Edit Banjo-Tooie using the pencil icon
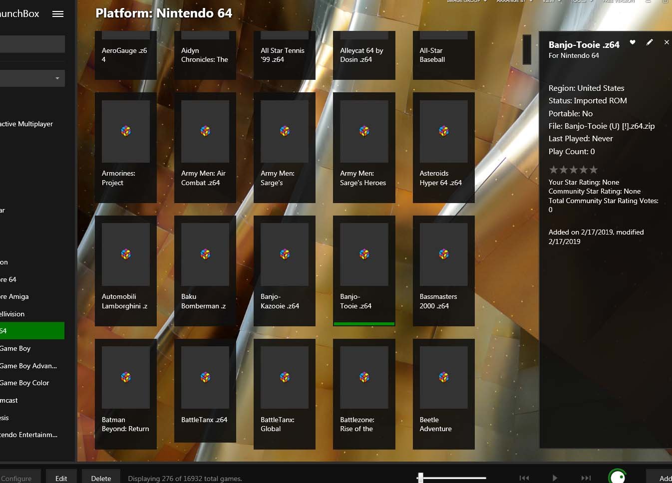 point(650,42)
